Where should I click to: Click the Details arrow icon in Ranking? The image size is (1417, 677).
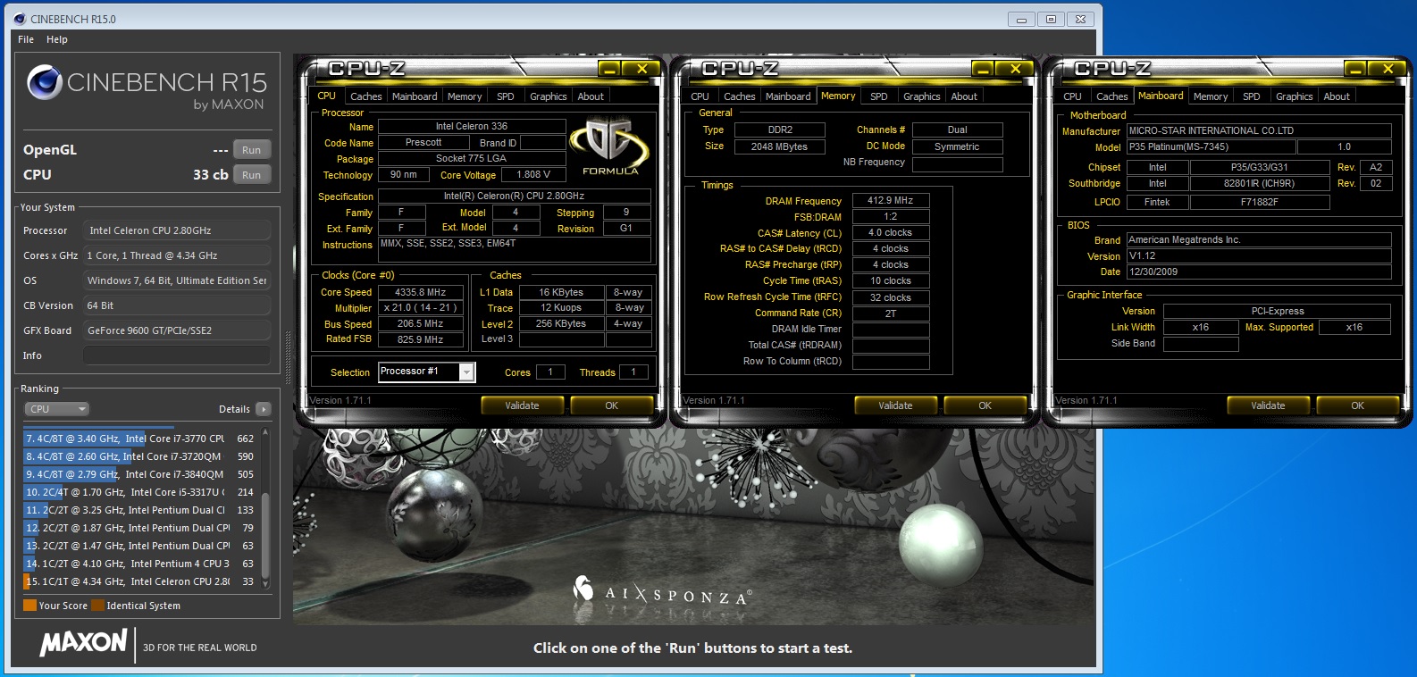click(x=263, y=409)
